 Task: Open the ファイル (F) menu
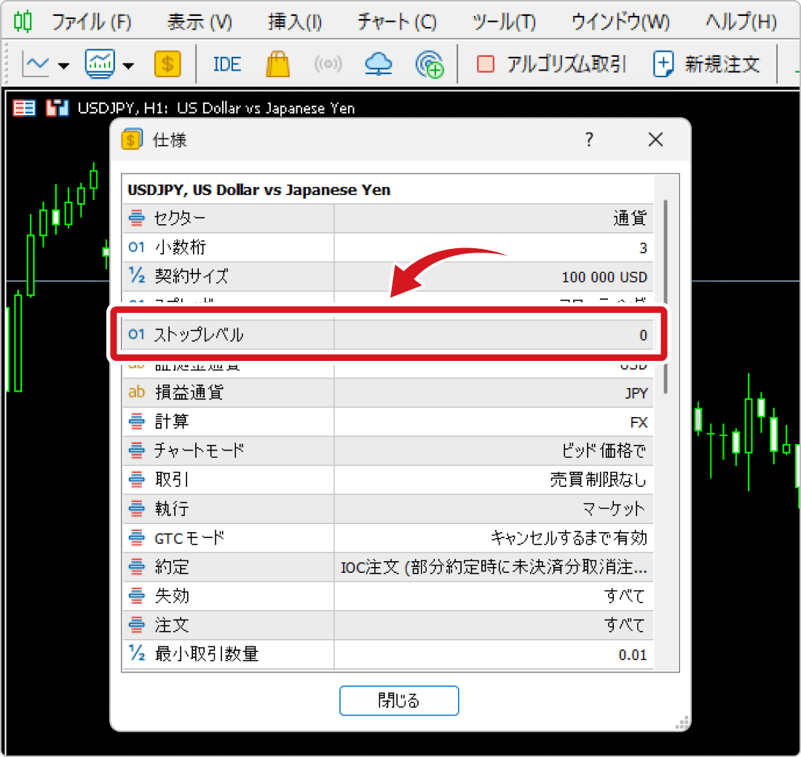pyautogui.click(x=91, y=22)
